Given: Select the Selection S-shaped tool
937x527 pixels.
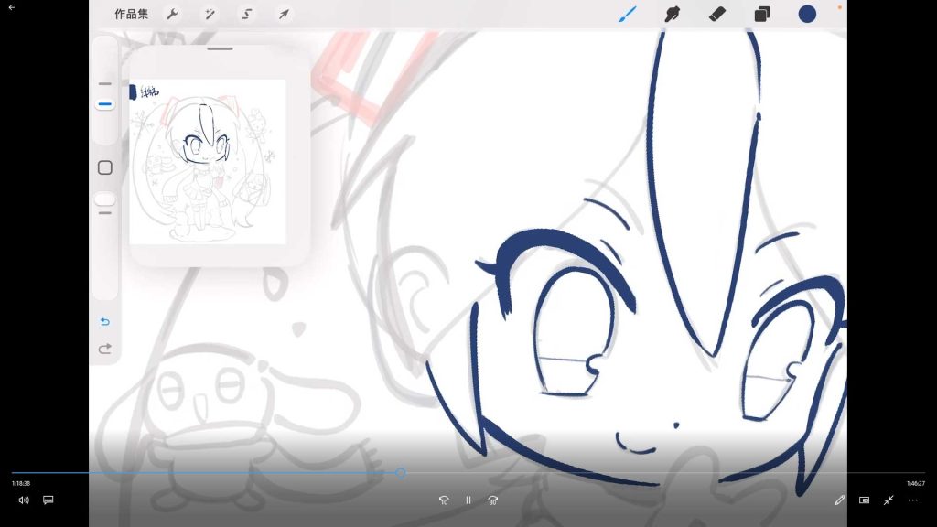Looking at the screenshot, I should tap(247, 14).
